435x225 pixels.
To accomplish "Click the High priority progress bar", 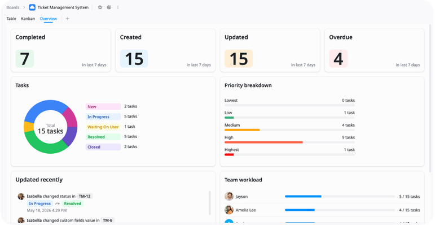I will (x=289, y=142).
